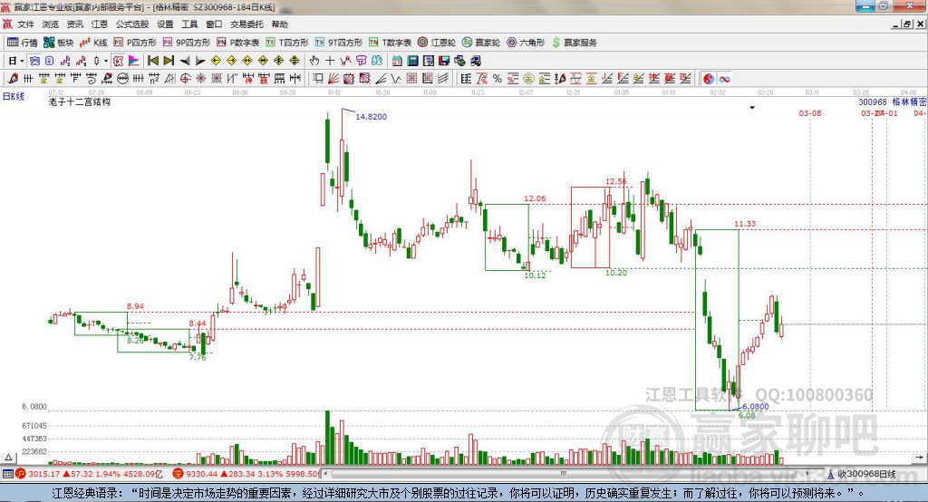
Task: Open the 行情 market quotes view
Action: (23, 42)
